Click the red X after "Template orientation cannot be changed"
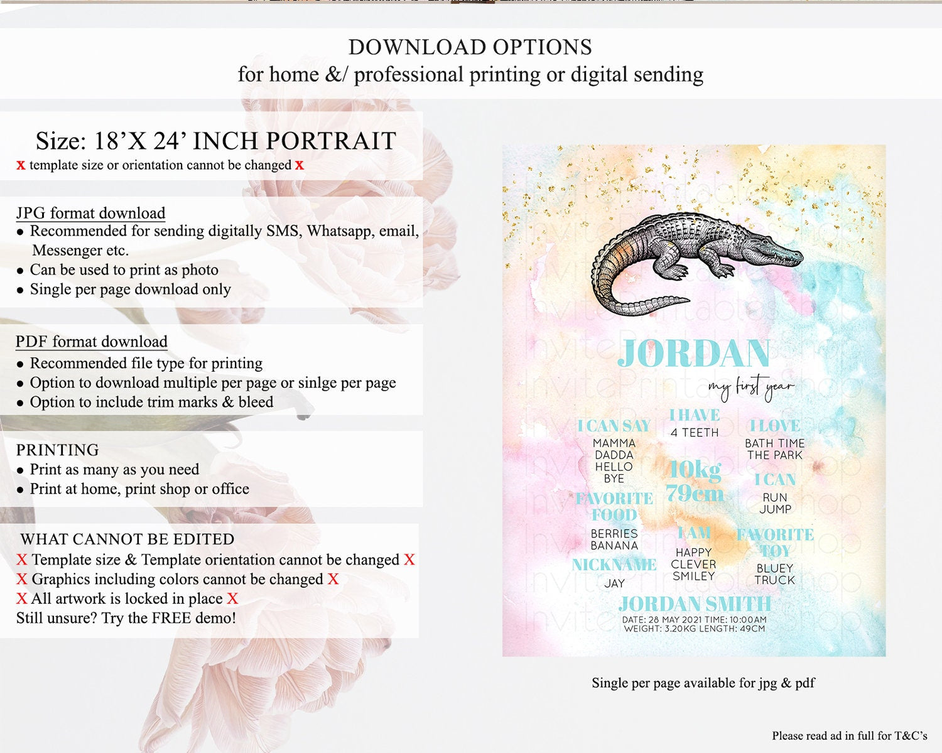The image size is (942, 753). [409, 560]
